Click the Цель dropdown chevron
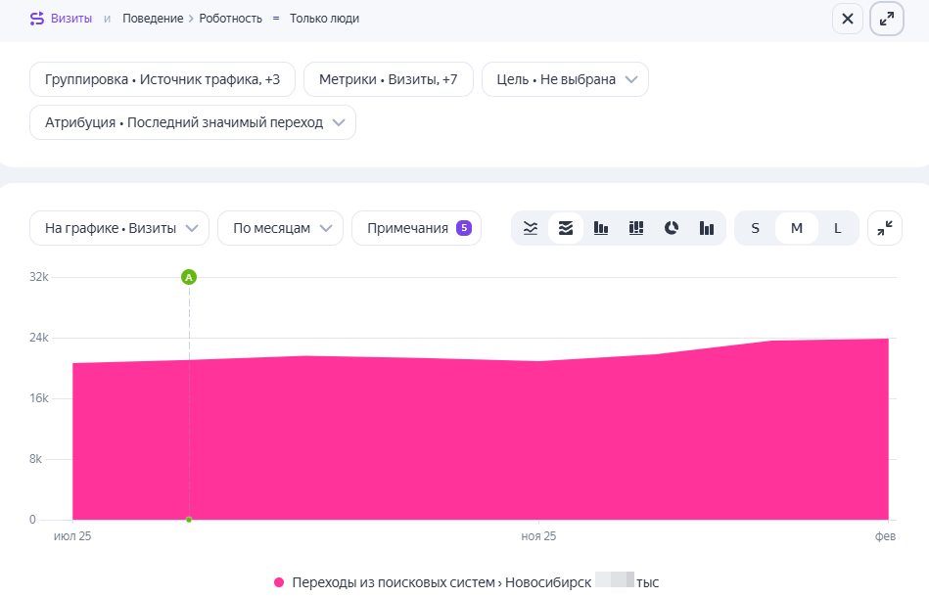Viewport: 929px width, 598px height. [x=631, y=79]
